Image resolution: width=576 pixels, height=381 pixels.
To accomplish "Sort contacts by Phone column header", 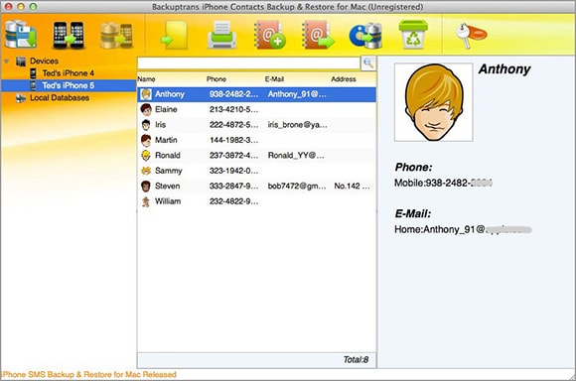I will point(216,79).
